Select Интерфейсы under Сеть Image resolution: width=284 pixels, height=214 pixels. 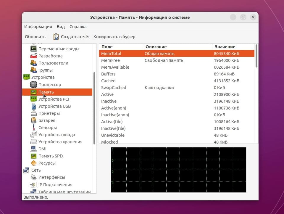coord(51,177)
